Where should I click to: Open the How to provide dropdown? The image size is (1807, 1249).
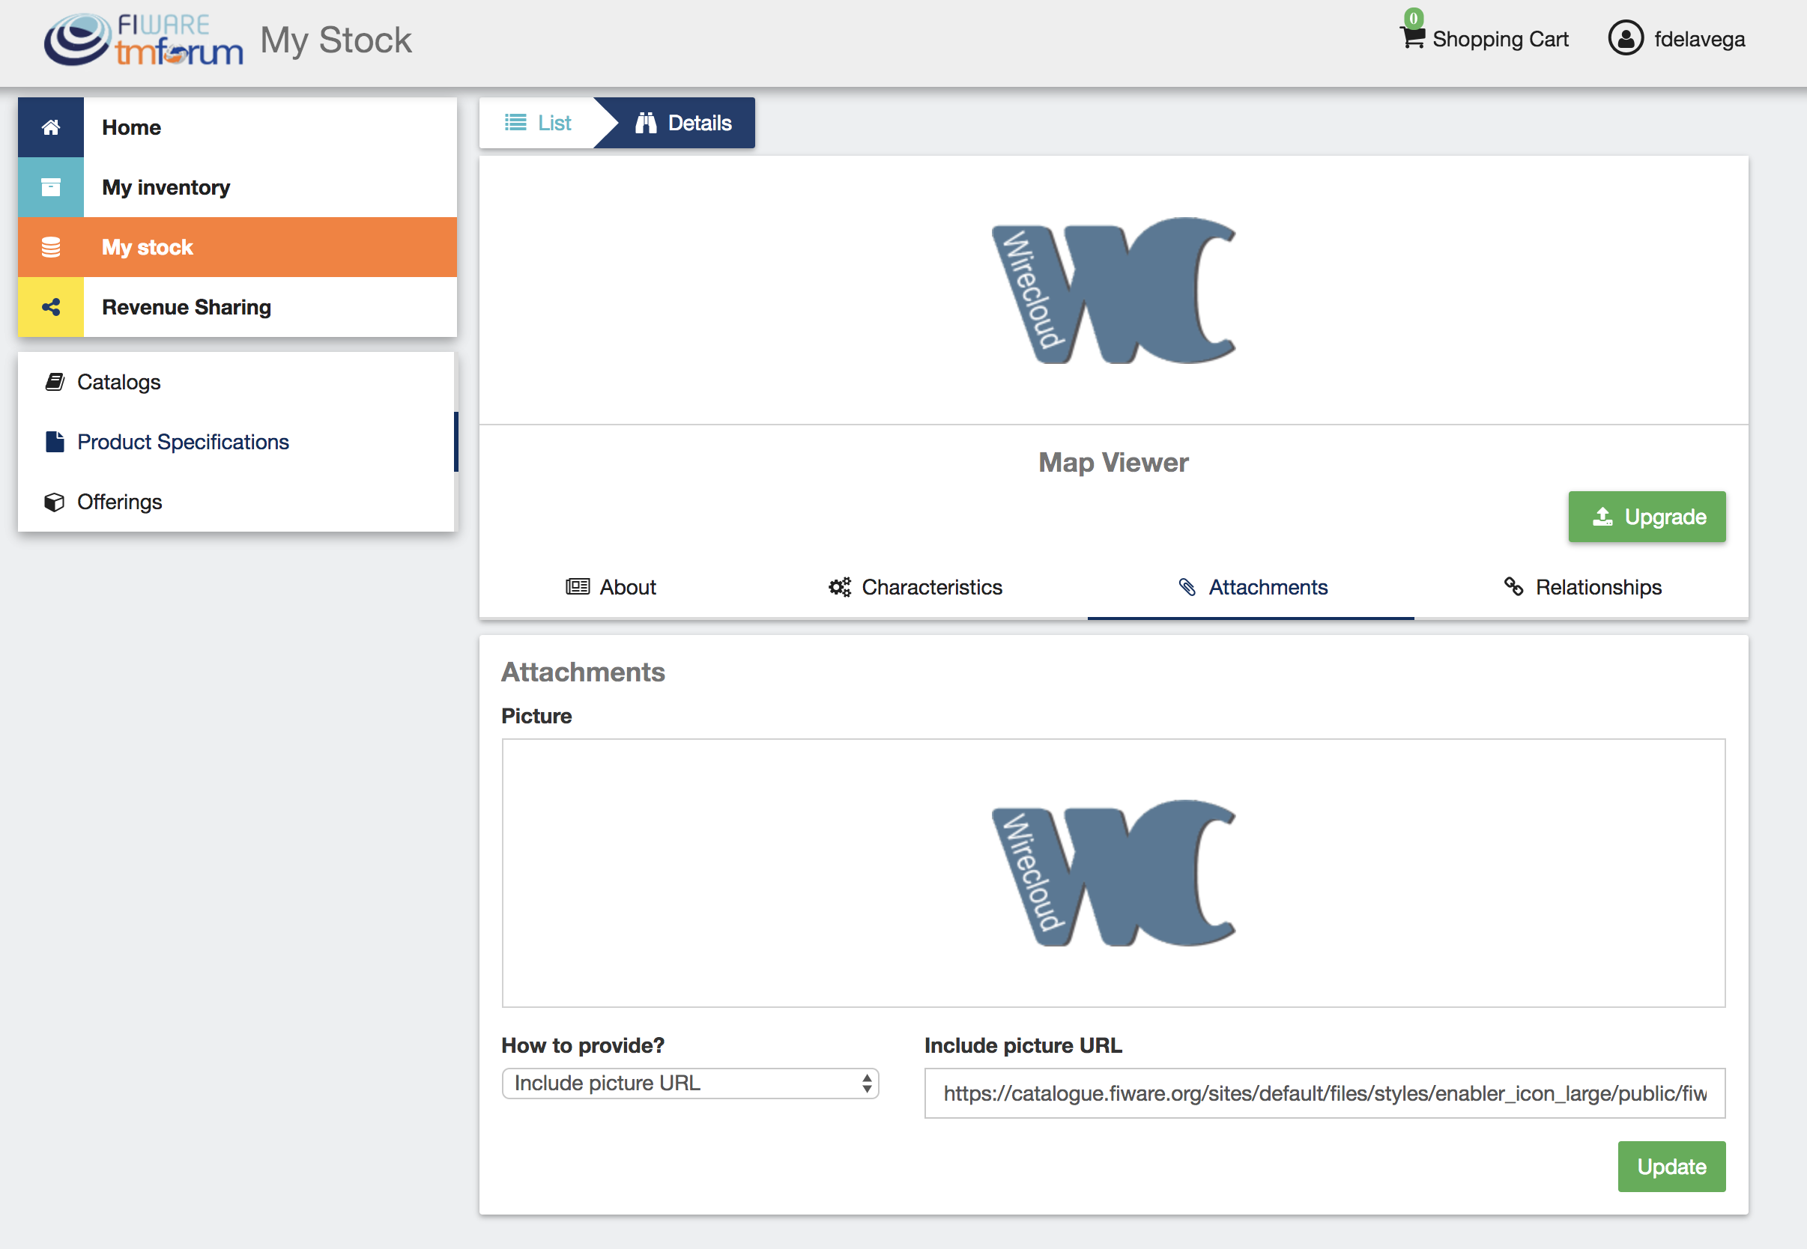tap(691, 1083)
